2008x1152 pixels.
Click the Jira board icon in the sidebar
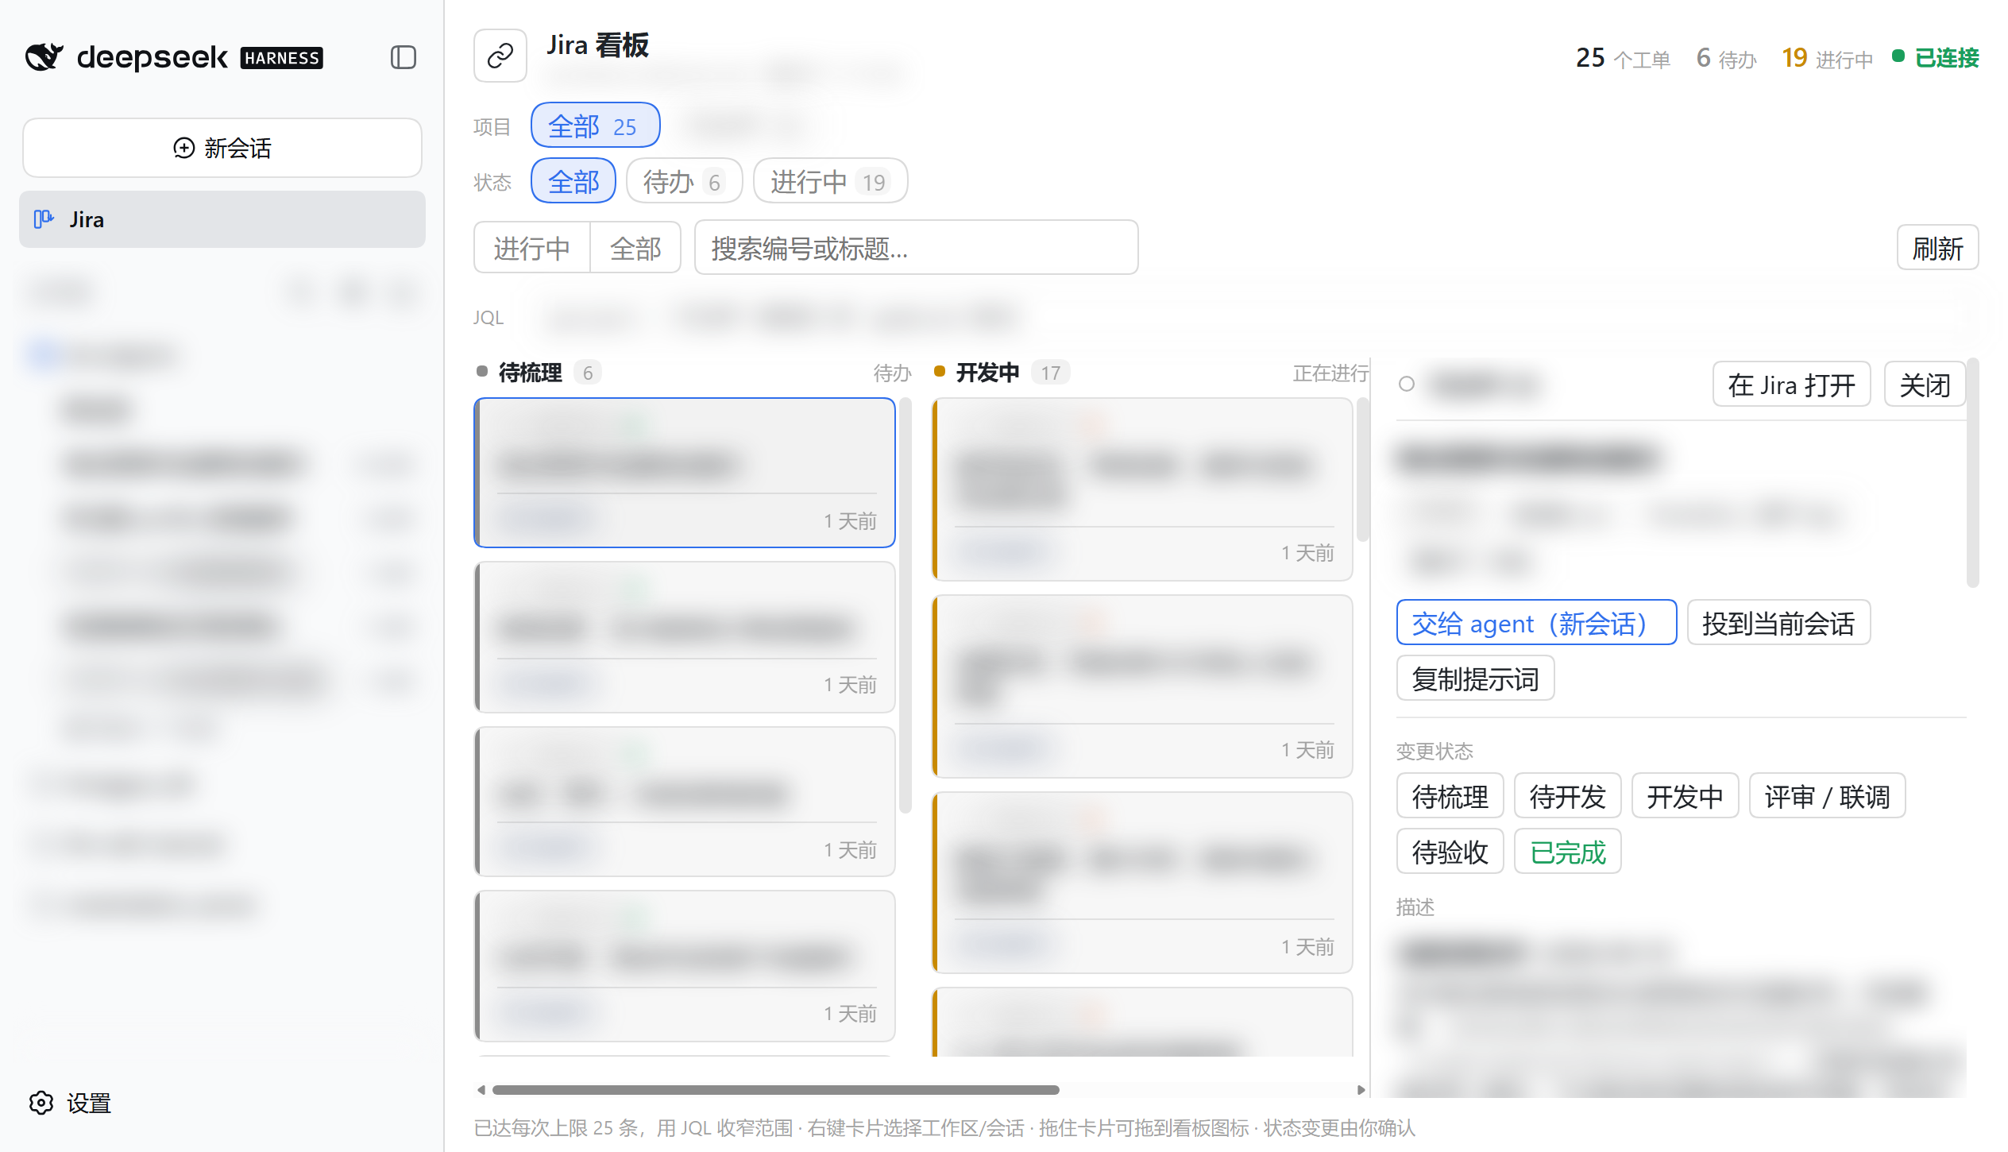tap(44, 219)
